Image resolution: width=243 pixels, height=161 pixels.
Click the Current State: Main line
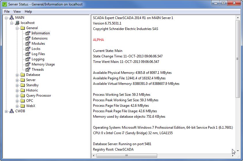[x=108, y=51]
